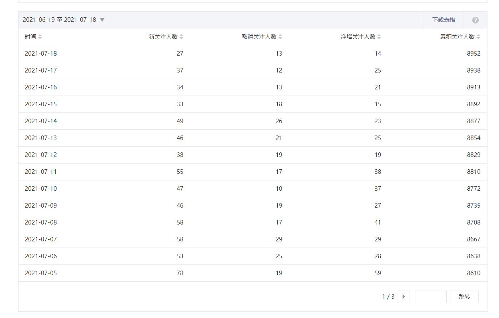The image size is (499, 318).
Task: Select the 2021-07-18 row date
Action: tap(41, 54)
